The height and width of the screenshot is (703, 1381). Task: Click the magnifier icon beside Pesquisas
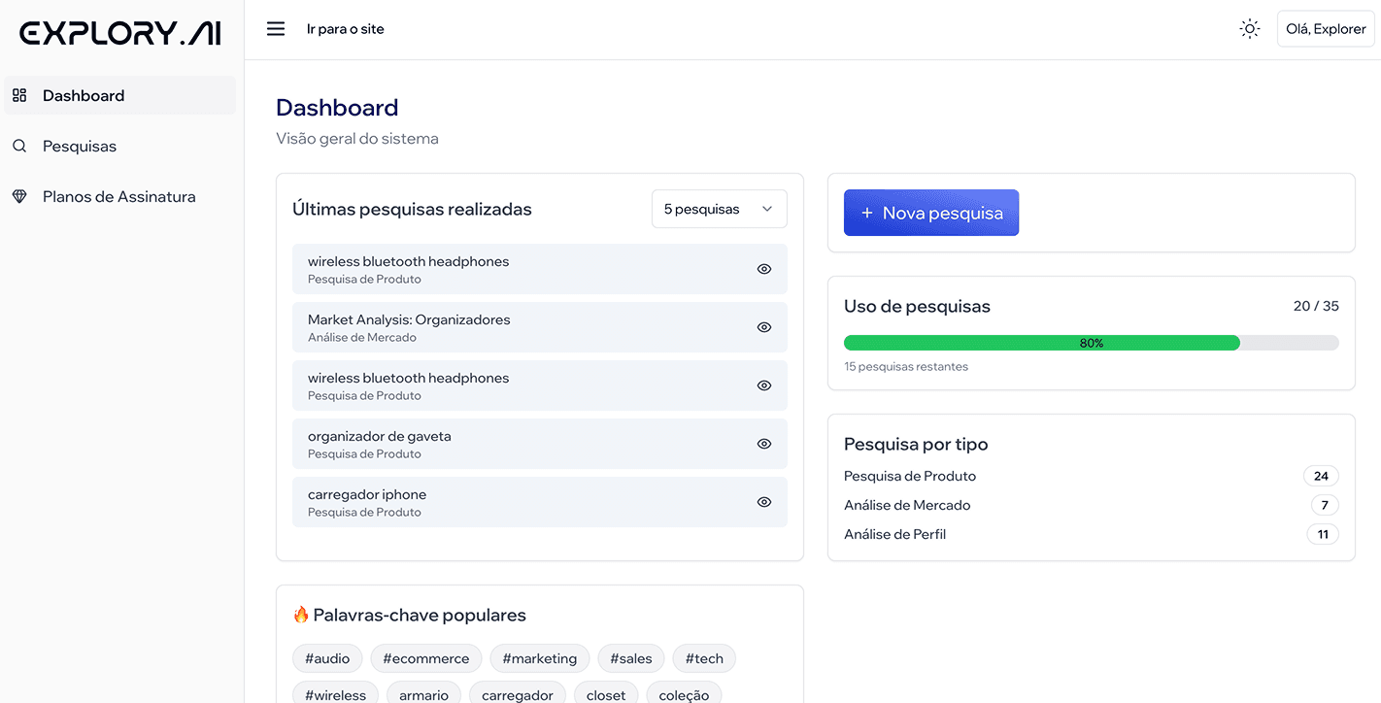pos(19,146)
